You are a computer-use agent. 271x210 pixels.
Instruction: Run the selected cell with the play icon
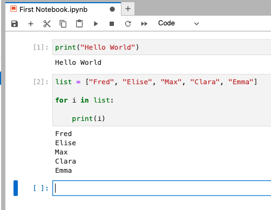pyautogui.click(x=96, y=24)
